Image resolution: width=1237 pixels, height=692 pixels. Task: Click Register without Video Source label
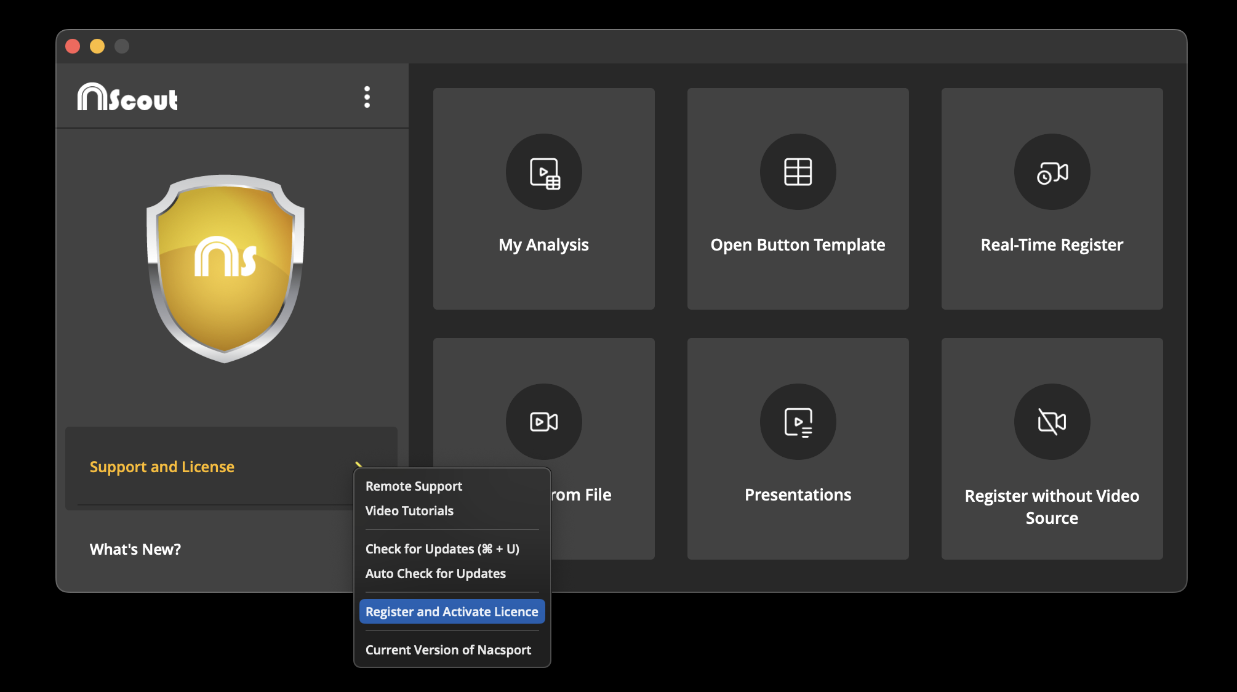click(1052, 507)
